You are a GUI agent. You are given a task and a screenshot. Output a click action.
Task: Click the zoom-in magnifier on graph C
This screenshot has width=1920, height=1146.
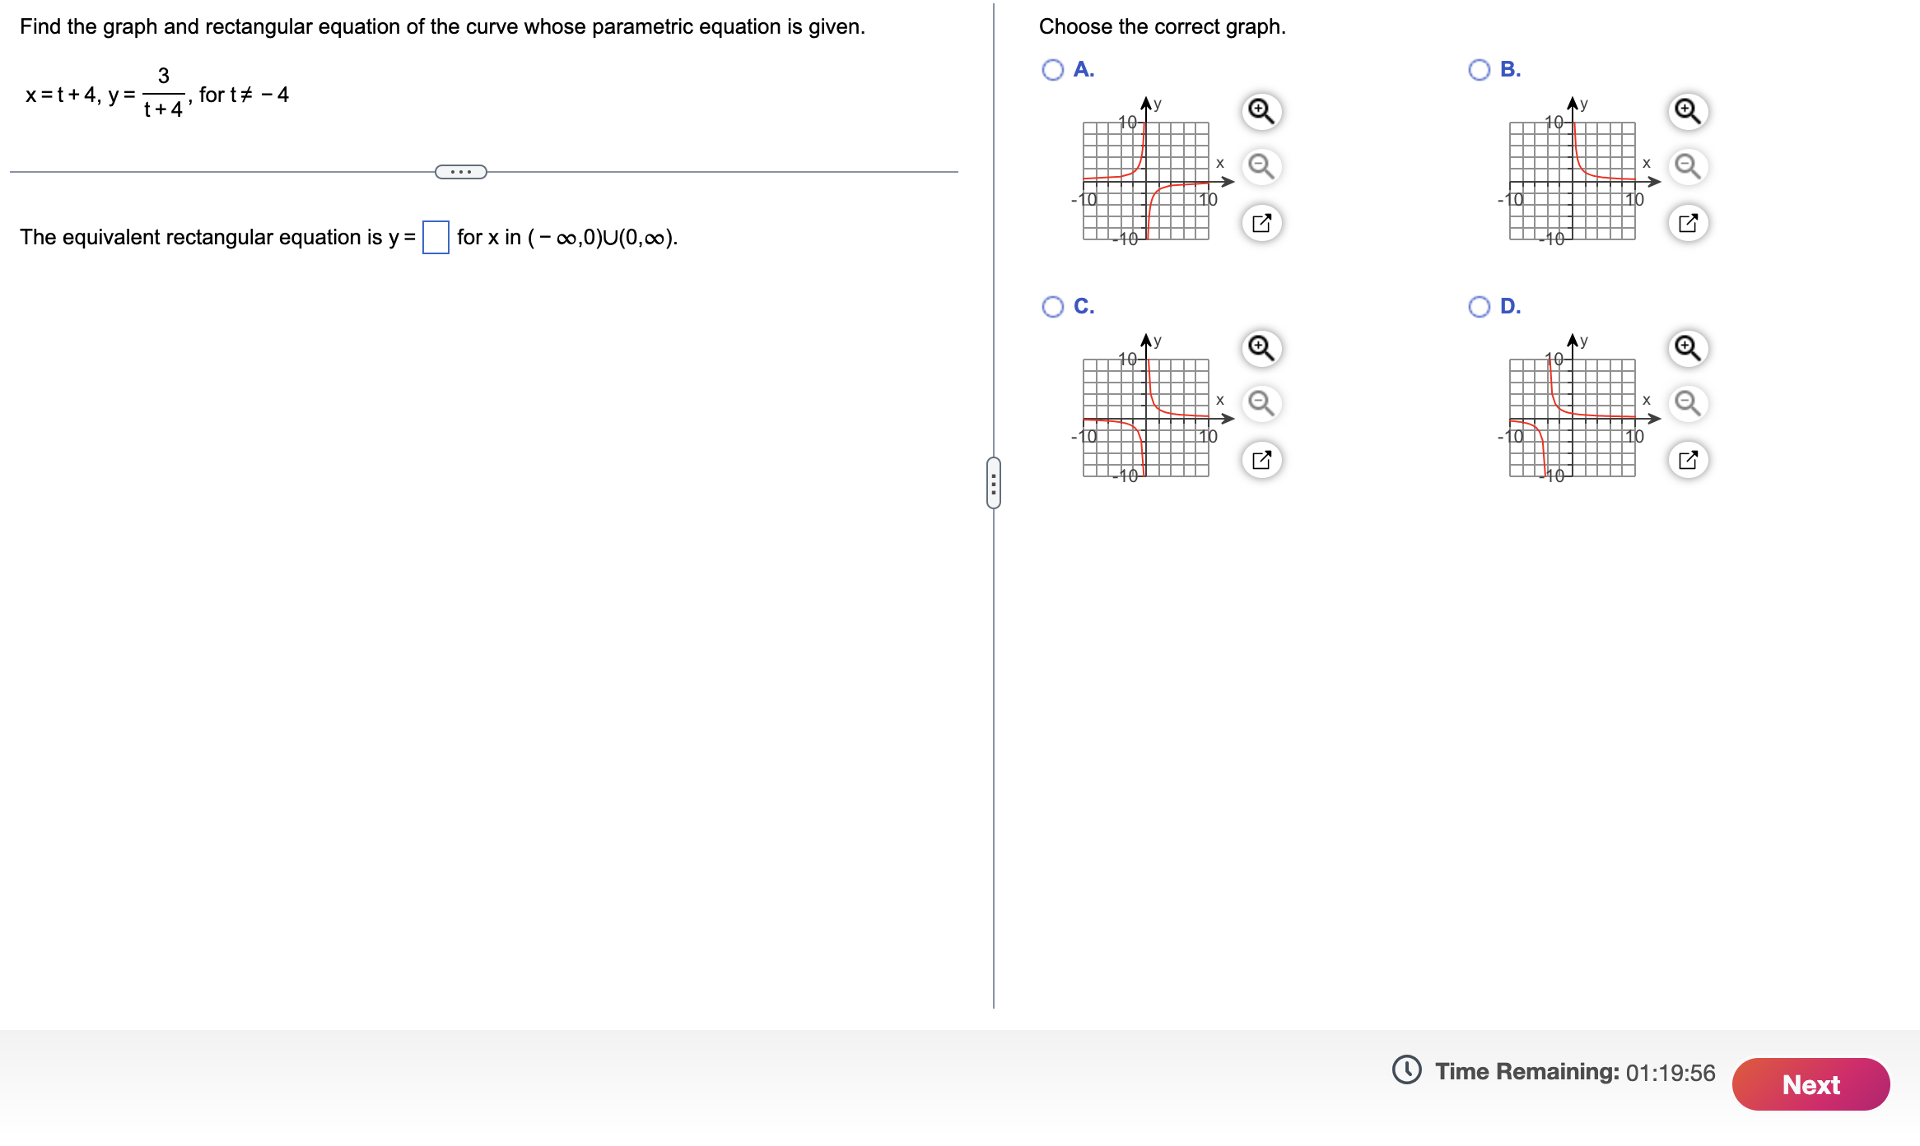point(1261,349)
